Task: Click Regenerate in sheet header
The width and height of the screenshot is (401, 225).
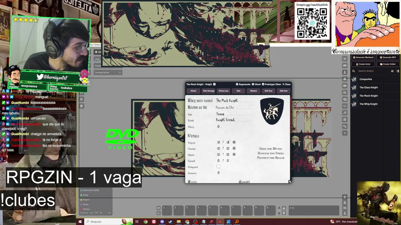Action: [243, 84]
